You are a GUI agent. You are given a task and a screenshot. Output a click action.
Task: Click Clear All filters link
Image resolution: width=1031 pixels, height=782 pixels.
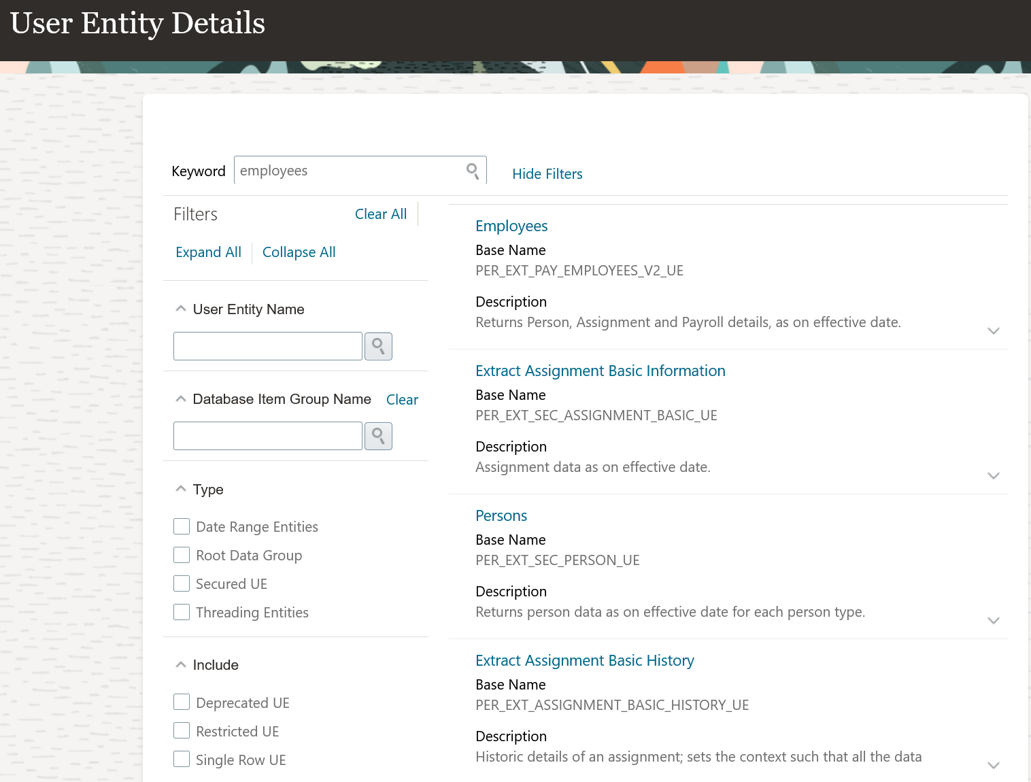click(381, 214)
